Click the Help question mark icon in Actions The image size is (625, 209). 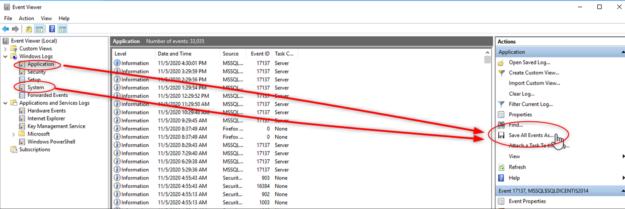pyautogui.click(x=501, y=178)
